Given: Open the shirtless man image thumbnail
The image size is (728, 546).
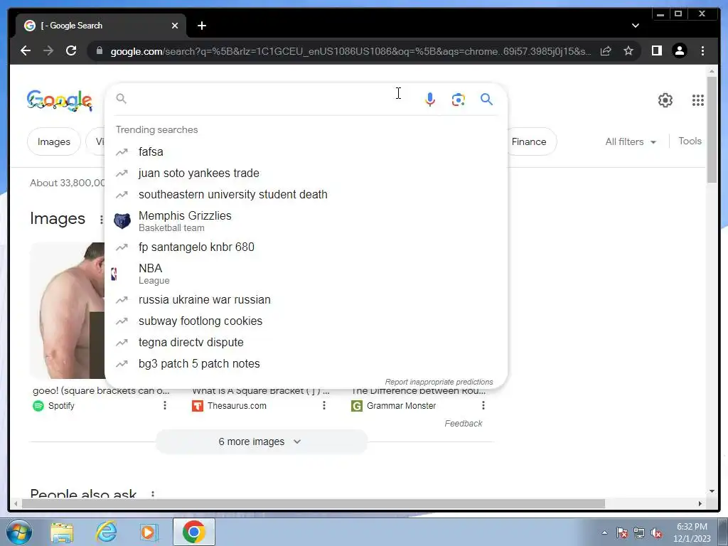Looking at the screenshot, I should (x=68, y=310).
